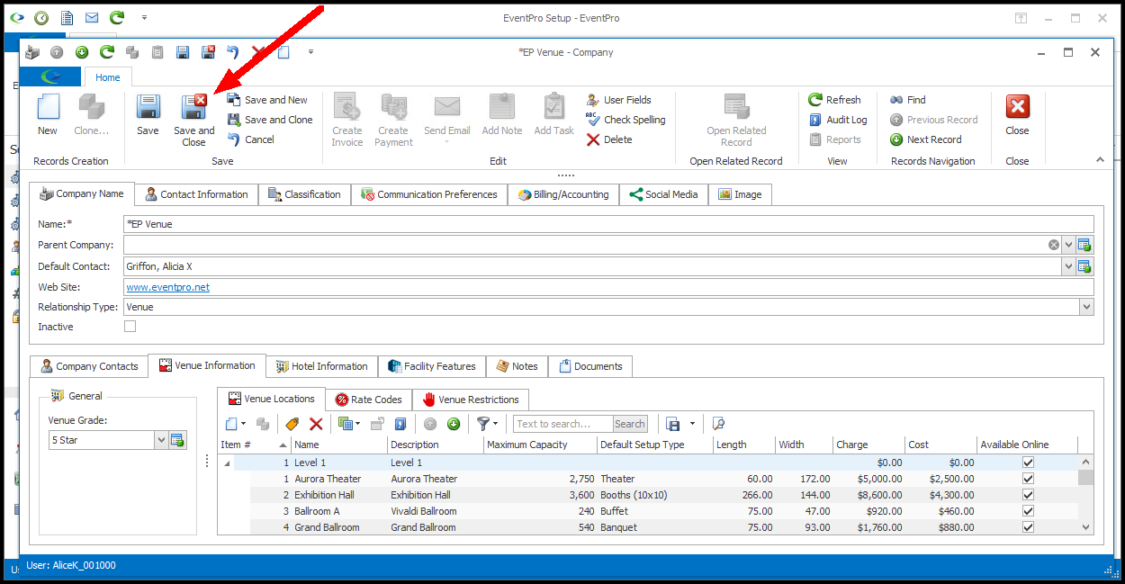This screenshot has height=584, width=1125.
Task: Open the Facility Features tab
Action: click(432, 366)
